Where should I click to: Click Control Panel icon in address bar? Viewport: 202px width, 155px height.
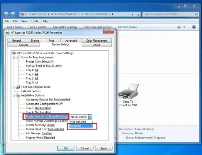click(x=22, y=14)
